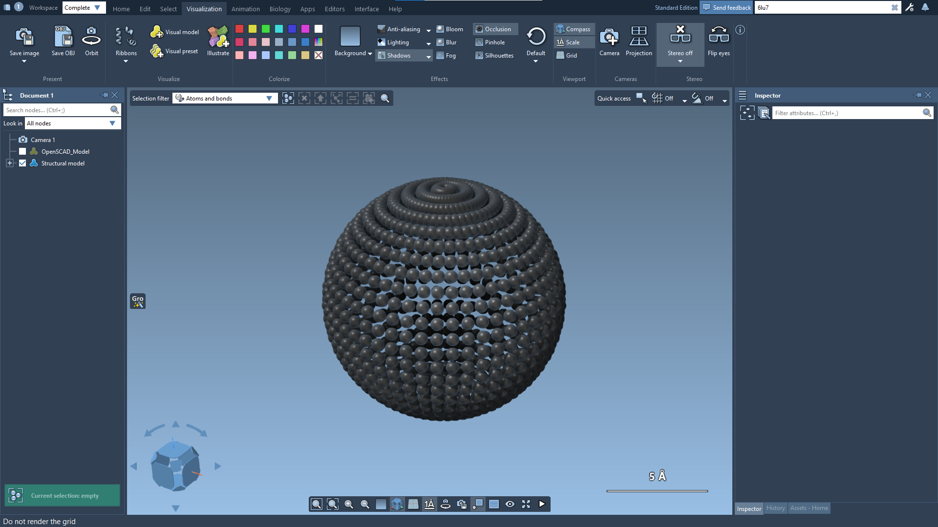Enable the OpenSCAD_Model checkbox
The height and width of the screenshot is (527, 938).
tap(22, 152)
